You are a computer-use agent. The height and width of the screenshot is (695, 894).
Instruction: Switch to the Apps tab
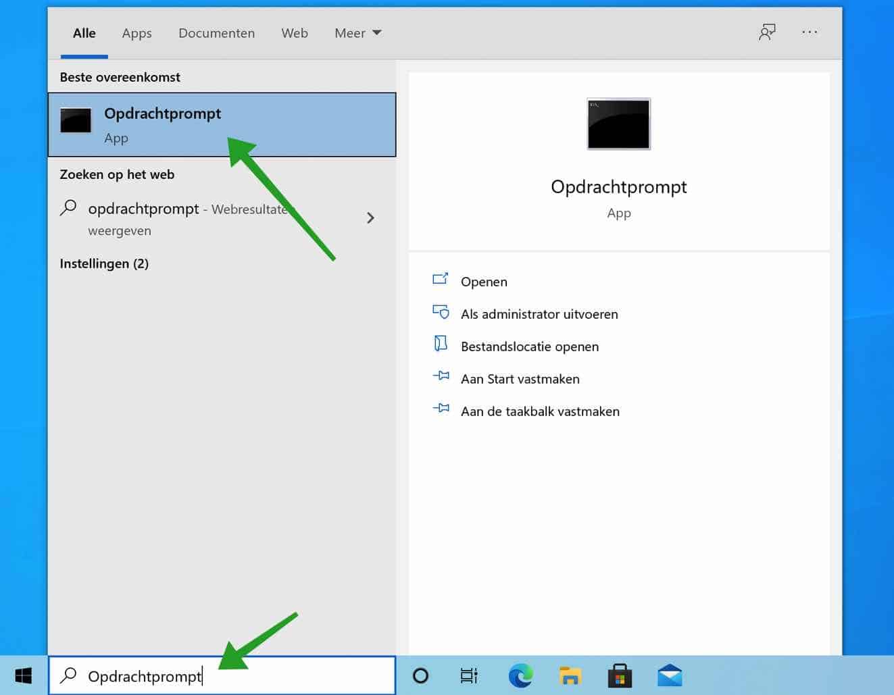[x=136, y=33]
